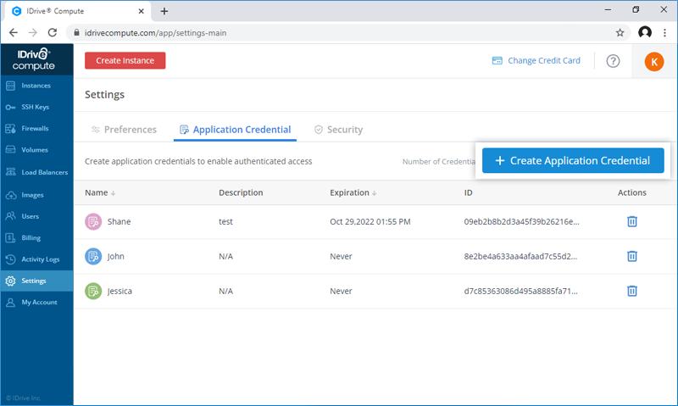Open the browser three-dot menu
The height and width of the screenshot is (406, 678).
pos(664,32)
